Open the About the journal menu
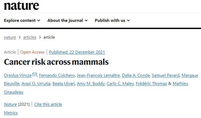This screenshot has width=201, height=118. tap(67, 21)
